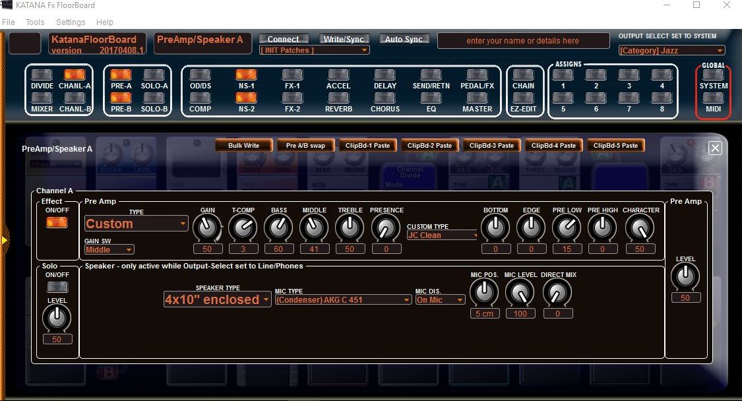Open the OD/DS effect panel
Viewport: 742px width, 401px height.
[x=200, y=75]
